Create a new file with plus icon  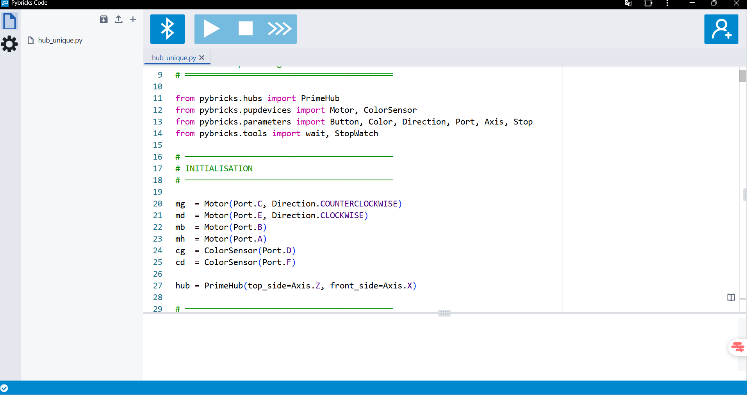pos(133,19)
